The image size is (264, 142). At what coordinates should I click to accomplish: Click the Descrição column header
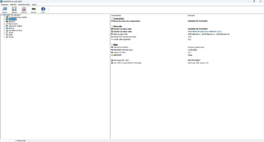pos(191,15)
